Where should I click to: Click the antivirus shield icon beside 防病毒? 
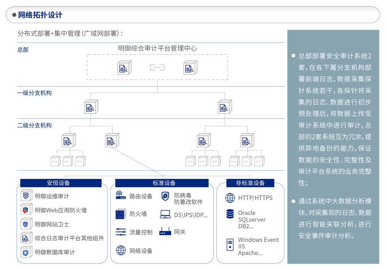pos(165,196)
